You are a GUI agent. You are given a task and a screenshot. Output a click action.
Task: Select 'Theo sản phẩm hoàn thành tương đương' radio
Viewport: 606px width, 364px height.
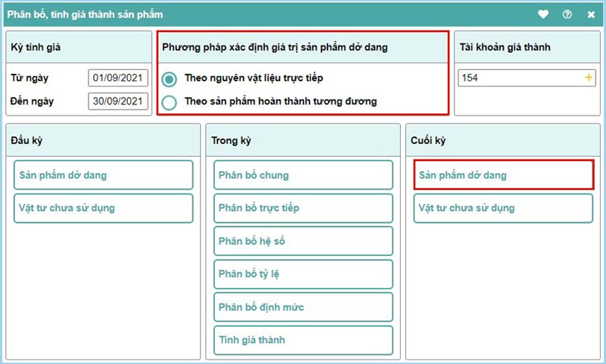170,101
